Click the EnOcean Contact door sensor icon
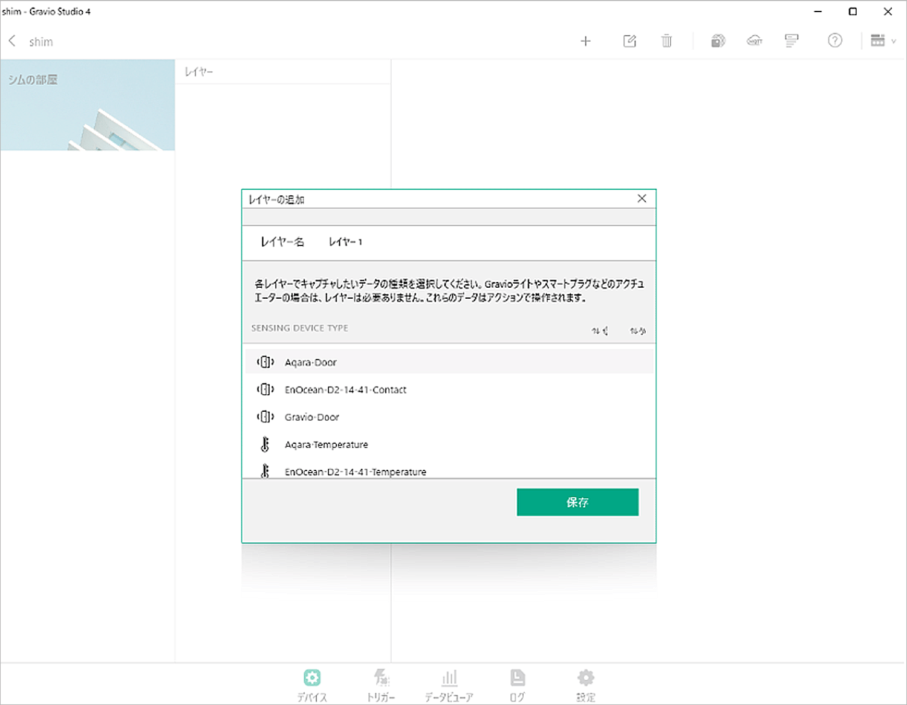The image size is (907, 705). click(265, 389)
